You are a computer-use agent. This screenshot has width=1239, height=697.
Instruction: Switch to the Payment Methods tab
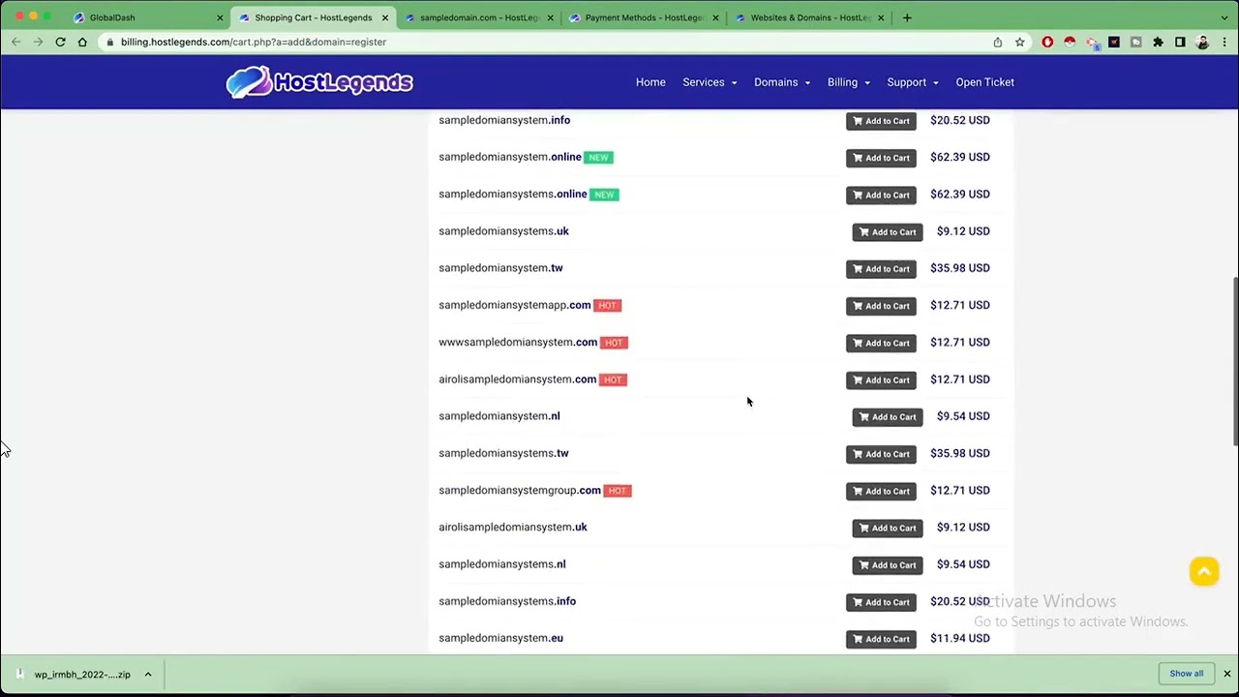coord(643,17)
